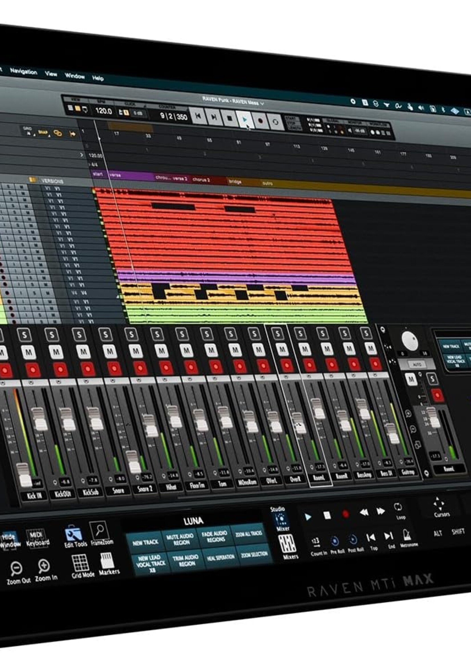Click the ZOOM ALL TRACKS button
Image resolution: width=471 pixels, height=659 pixels.
click(x=249, y=534)
